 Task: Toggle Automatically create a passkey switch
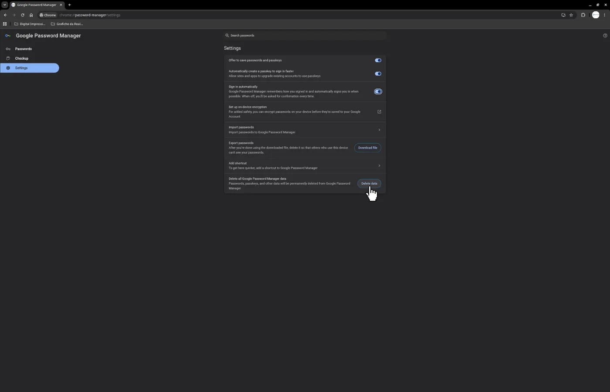coord(378,74)
